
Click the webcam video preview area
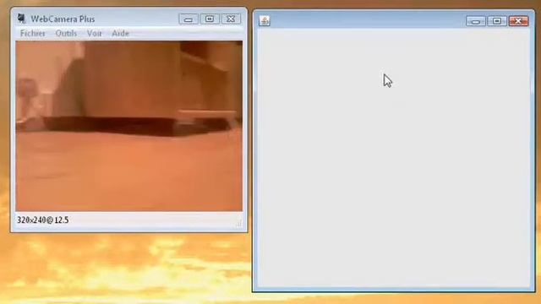coord(129,126)
